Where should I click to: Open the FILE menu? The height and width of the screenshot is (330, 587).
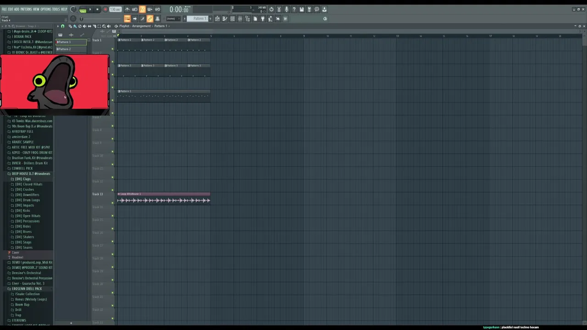point(4,9)
